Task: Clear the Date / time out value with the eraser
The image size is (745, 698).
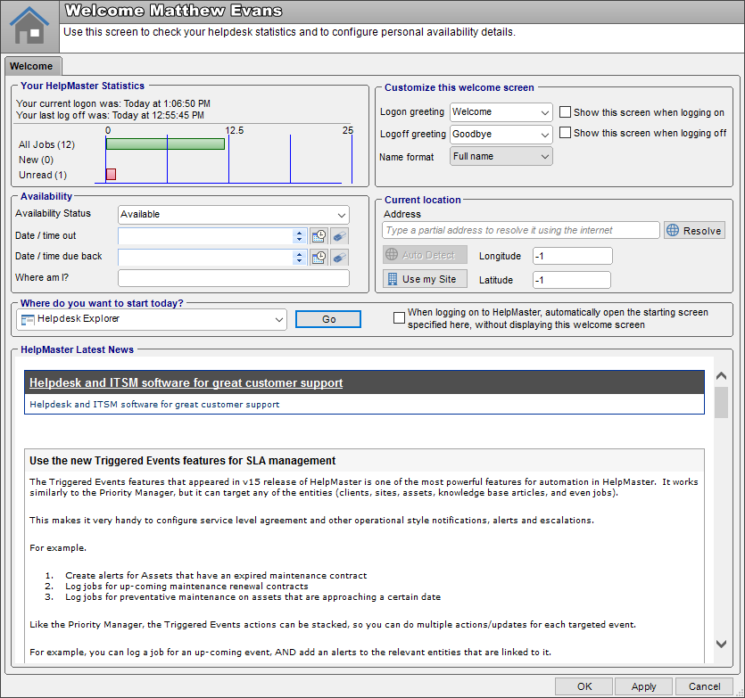Action: coord(339,236)
